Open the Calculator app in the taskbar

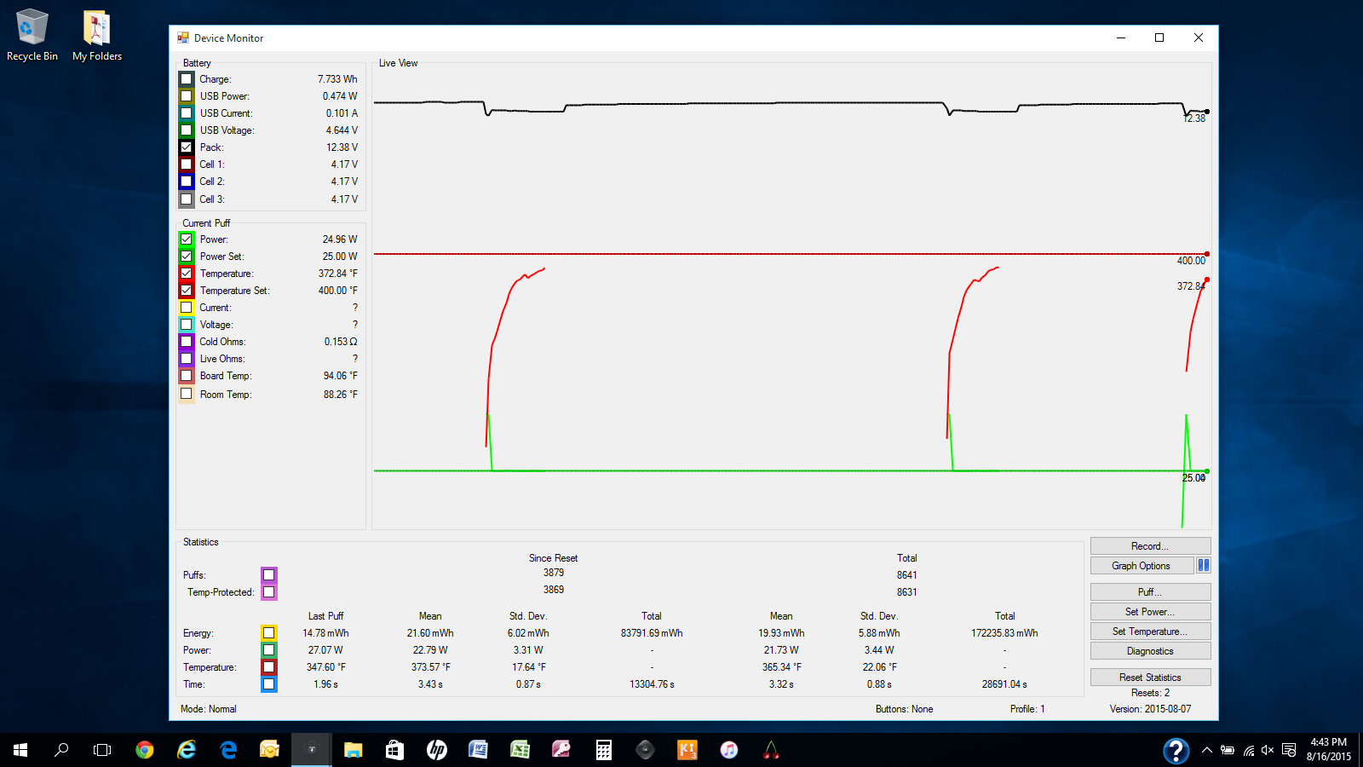pos(603,750)
